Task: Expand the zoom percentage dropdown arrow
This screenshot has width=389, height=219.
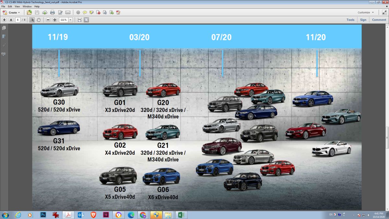Action: pos(70,20)
